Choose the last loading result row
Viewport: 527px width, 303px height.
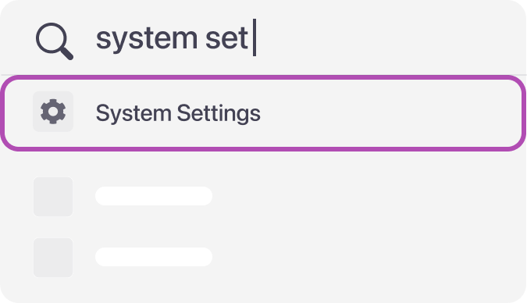263,258
